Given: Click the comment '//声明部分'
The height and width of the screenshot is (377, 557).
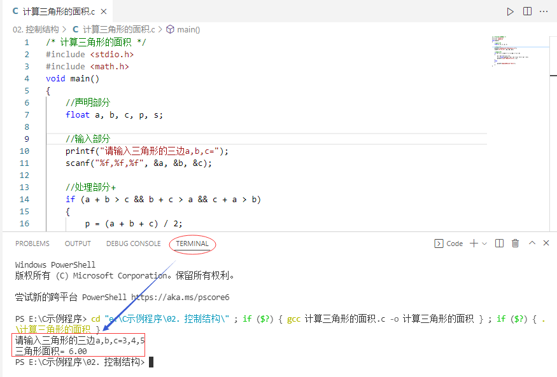Looking at the screenshot, I should pos(88,103).
